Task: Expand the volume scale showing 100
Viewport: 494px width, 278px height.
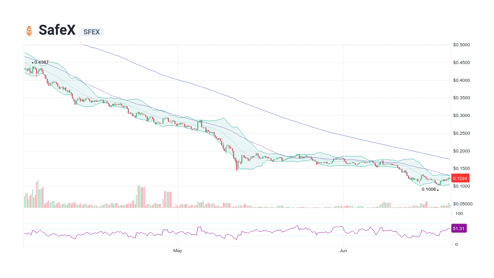Action: coord(459,214)
